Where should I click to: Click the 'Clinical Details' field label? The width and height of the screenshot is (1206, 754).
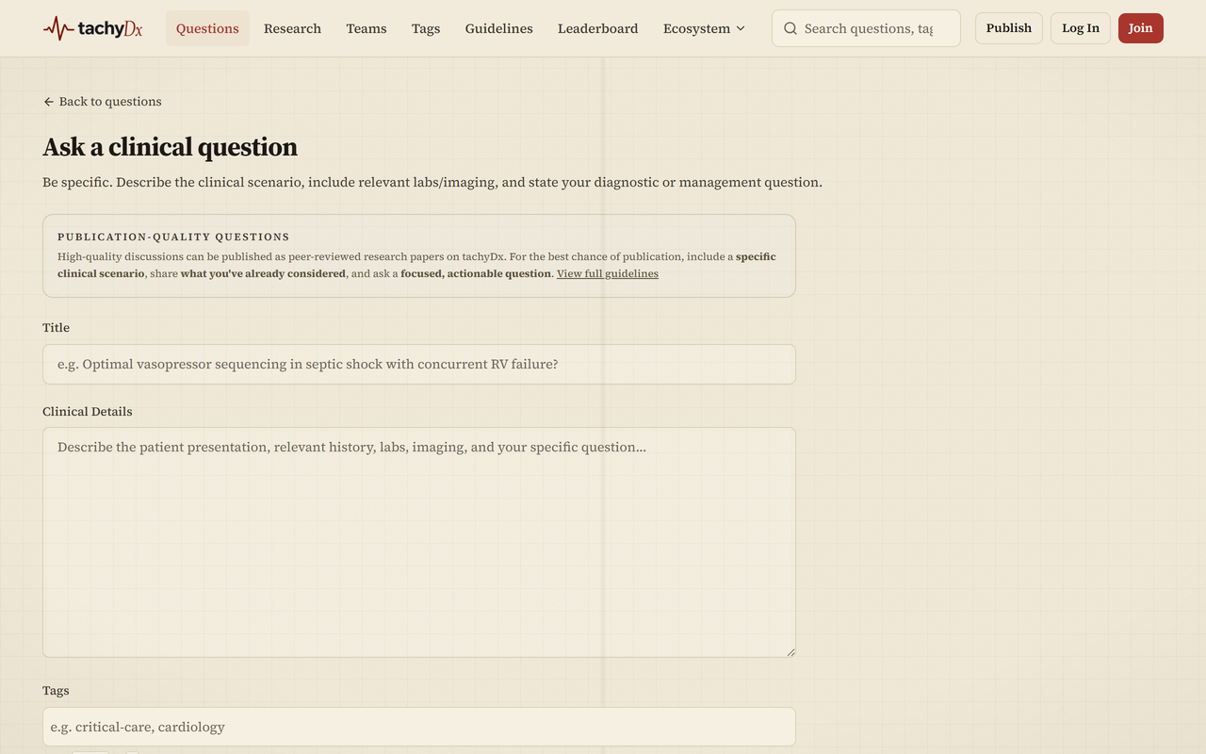click(88, 412)
